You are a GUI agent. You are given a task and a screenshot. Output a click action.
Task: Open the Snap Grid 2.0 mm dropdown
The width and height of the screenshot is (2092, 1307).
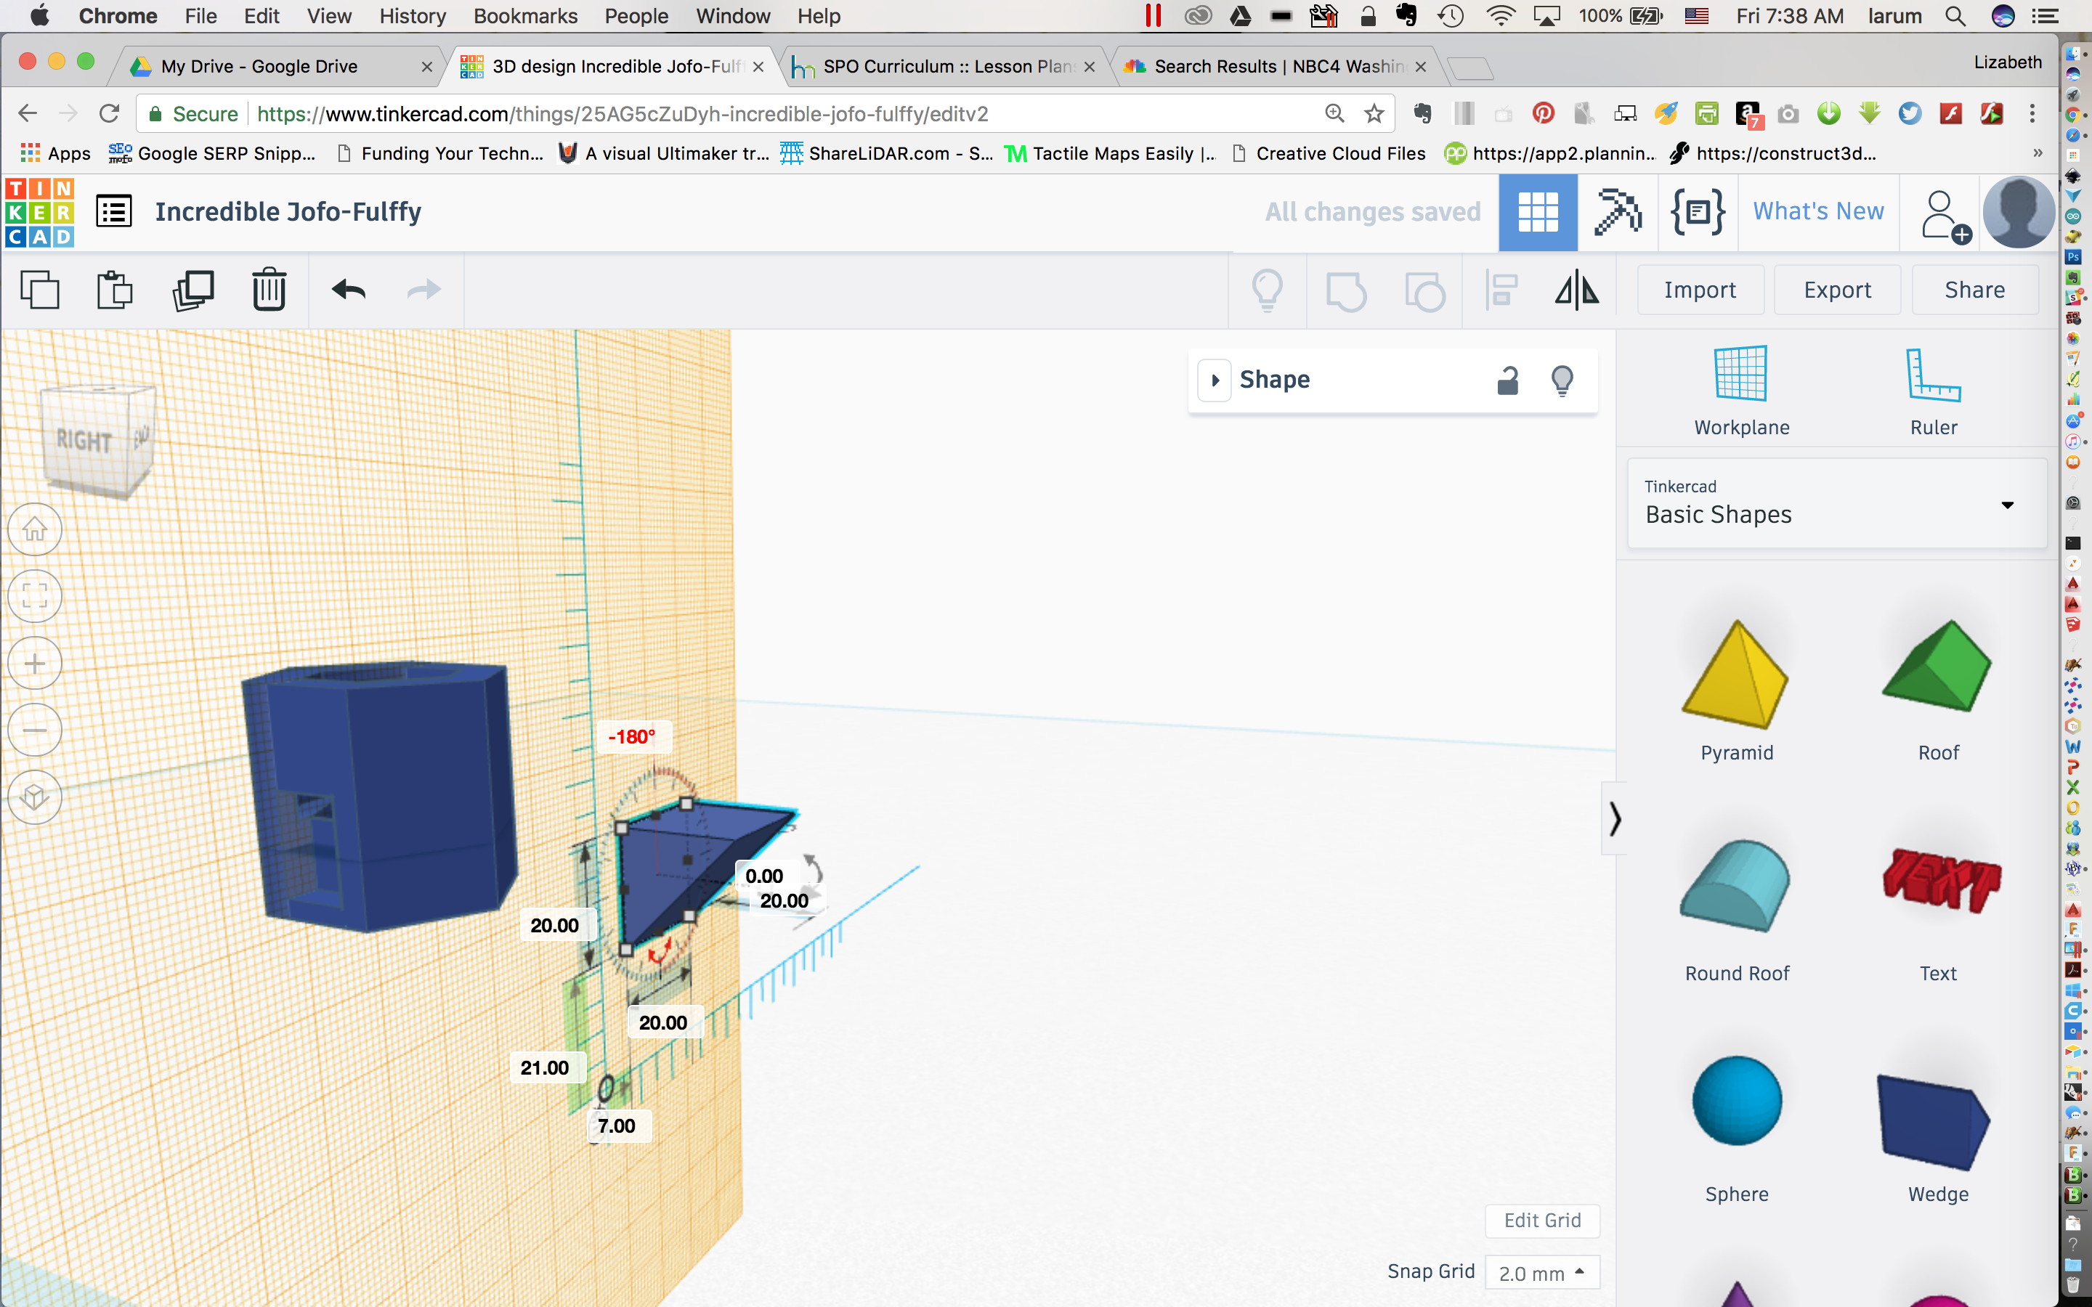coord(1542,1272)
